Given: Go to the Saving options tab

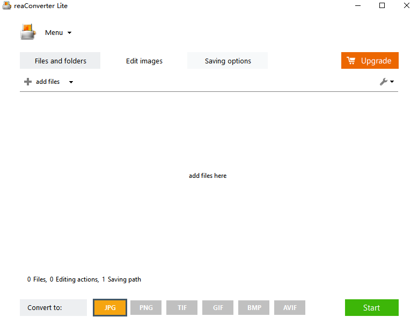Looking at the screenshot, I should tap(228, 61).
